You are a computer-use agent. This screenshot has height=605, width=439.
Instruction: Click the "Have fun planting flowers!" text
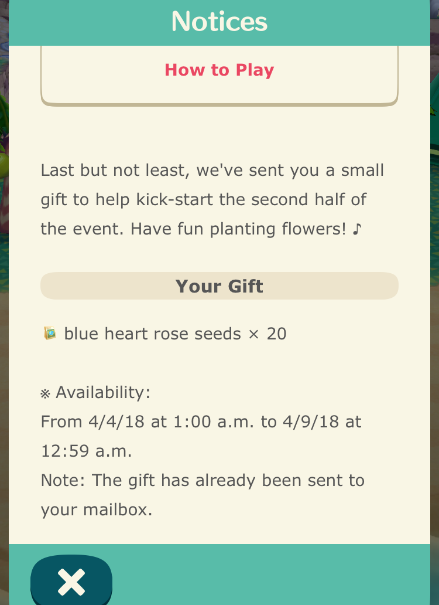click(x=238, y=229)
